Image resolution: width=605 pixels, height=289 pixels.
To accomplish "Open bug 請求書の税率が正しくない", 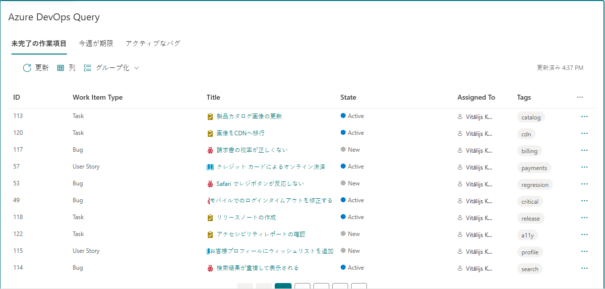I will coord(252,150).
